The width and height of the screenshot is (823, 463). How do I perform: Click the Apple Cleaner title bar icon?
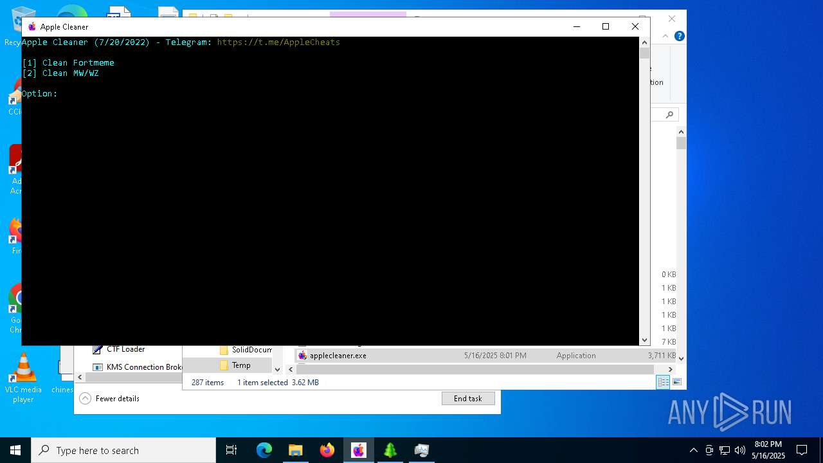coord(32,26)
